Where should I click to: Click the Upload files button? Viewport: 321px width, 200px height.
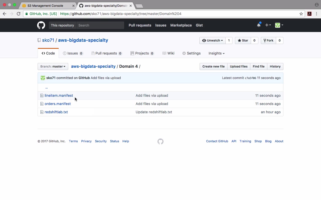[238, 66]
